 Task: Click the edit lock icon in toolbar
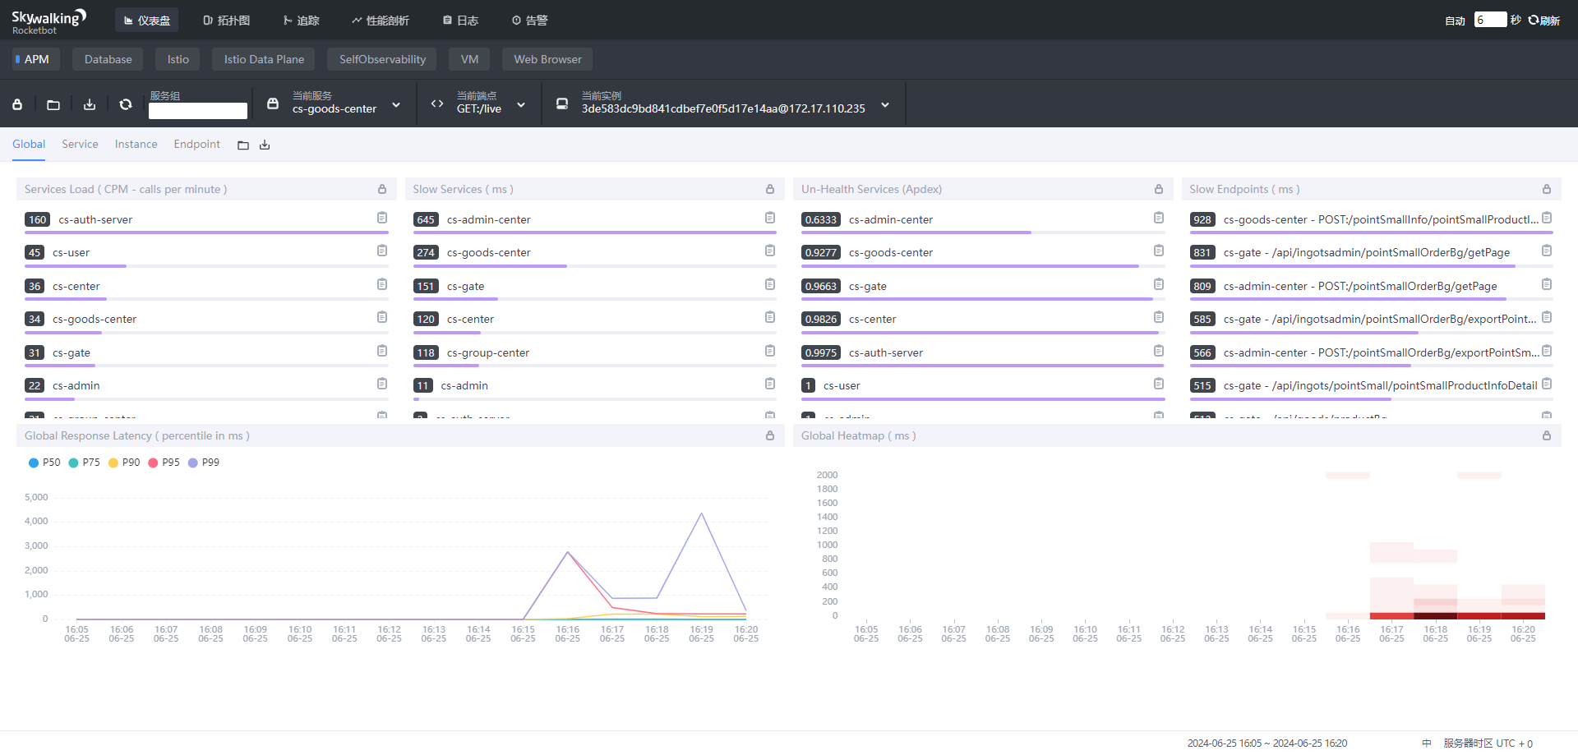coord(17,104)
